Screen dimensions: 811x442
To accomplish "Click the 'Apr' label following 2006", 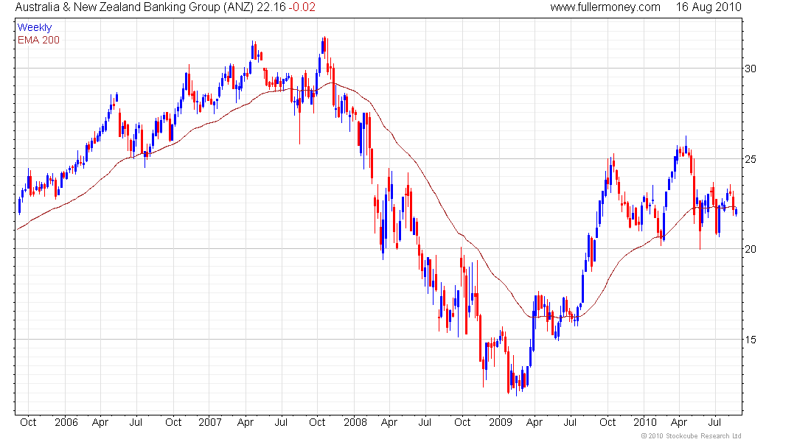I will [x=100, y=422].
